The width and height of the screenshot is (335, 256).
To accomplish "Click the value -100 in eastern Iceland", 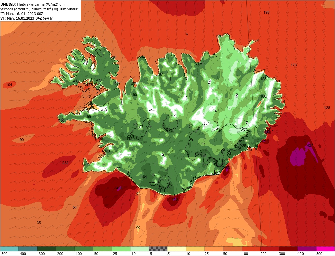I will 263,96.
